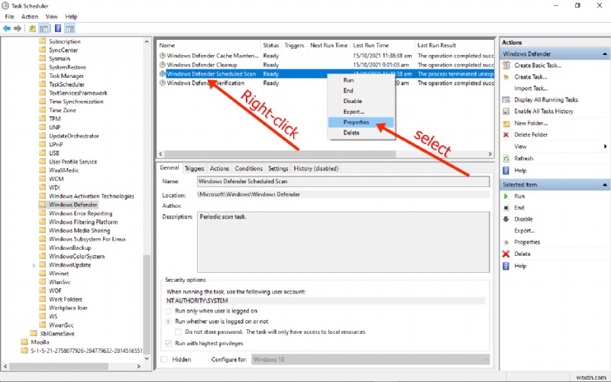611x382 pixels.
Task: Click the Task Scheduler title bar icon
Action: [x=5, y=5]
